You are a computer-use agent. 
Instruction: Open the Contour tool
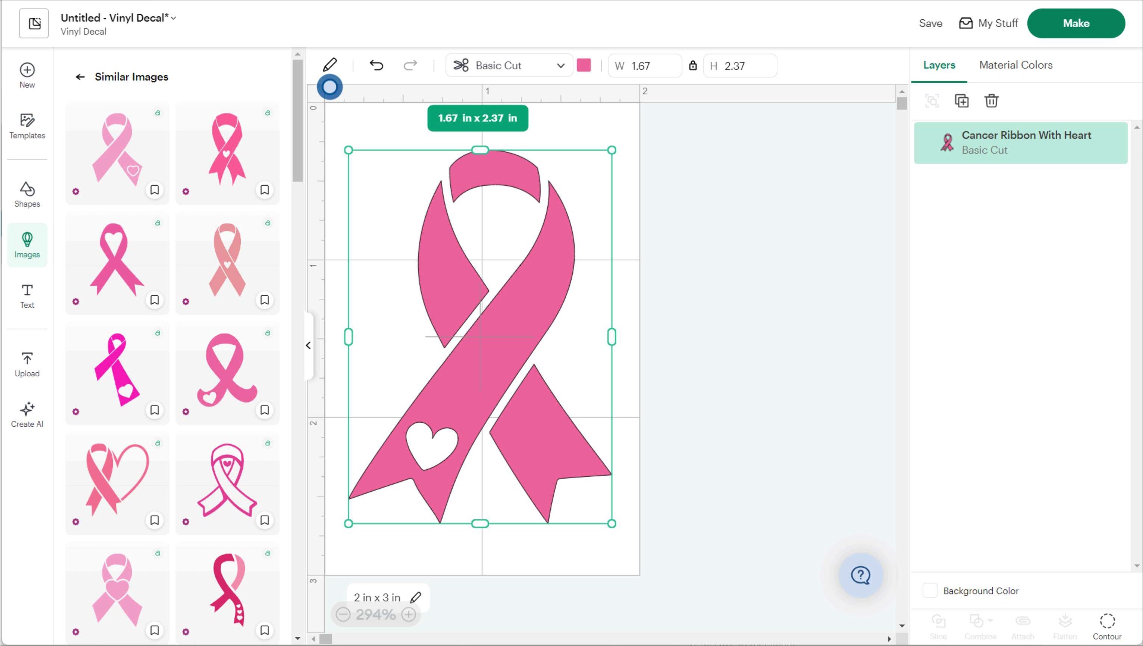[x=1107, y=622]
